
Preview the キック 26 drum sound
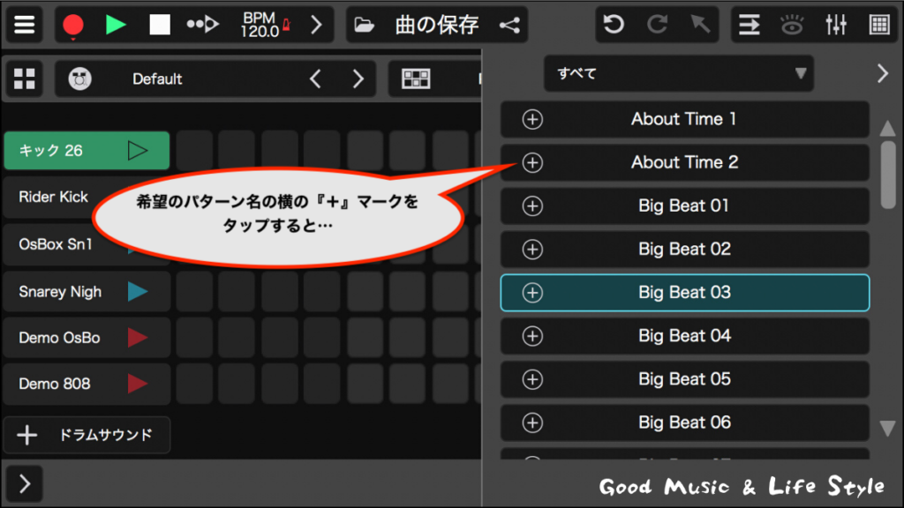tap(137, 151)
